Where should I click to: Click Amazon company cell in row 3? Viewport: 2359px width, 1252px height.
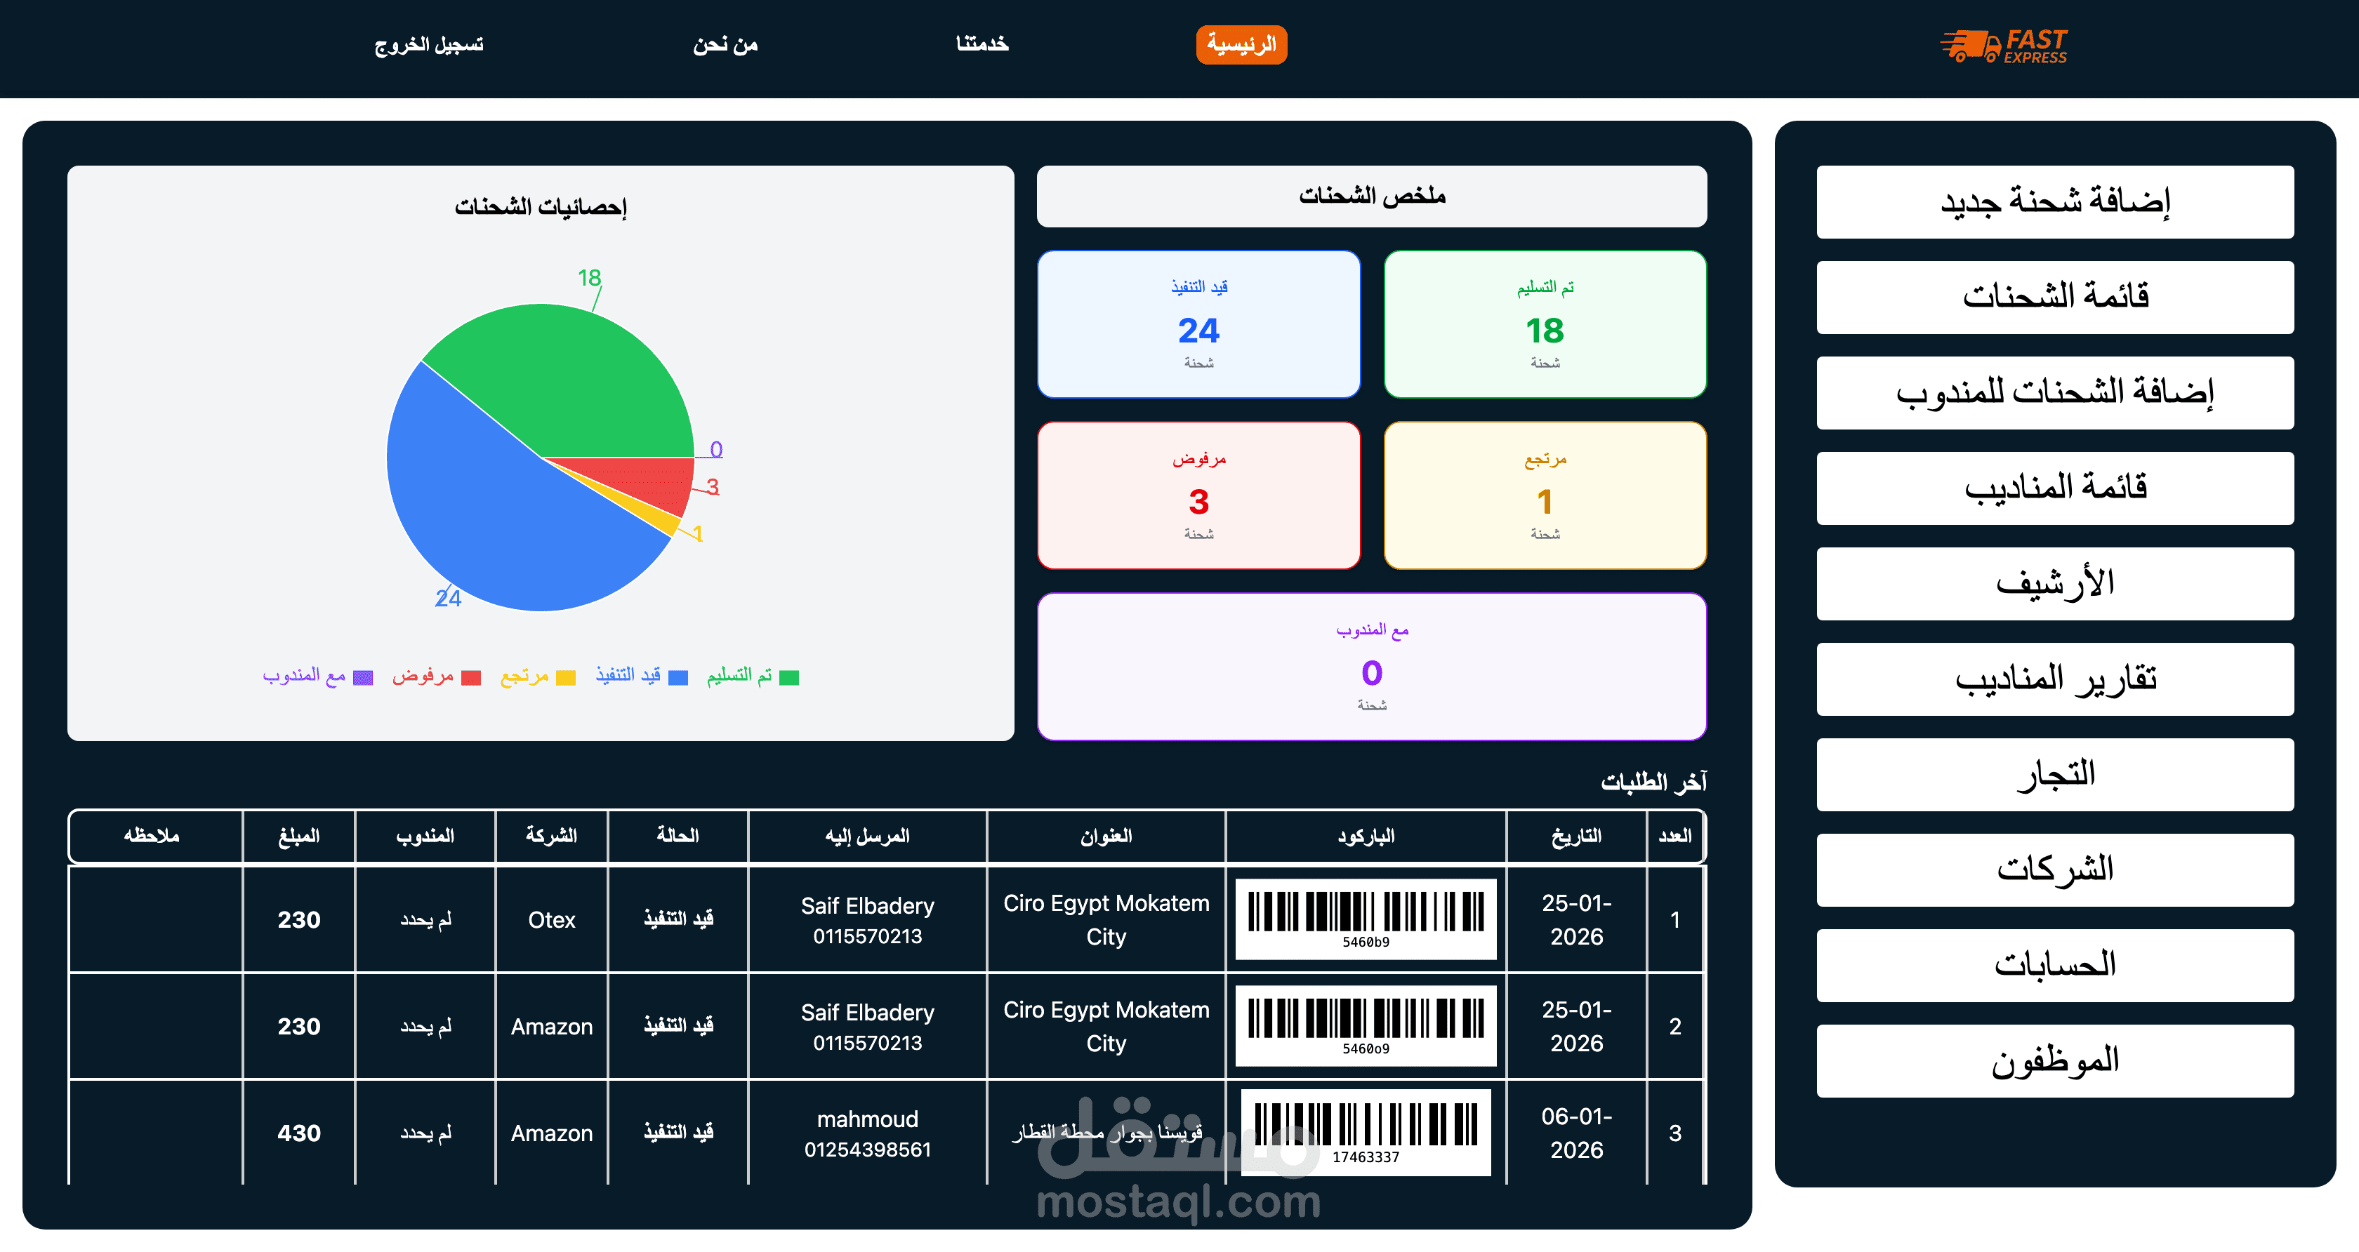551,1133
